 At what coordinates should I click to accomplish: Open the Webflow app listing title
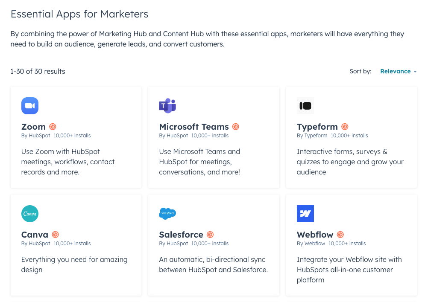[x=315, y=235]
